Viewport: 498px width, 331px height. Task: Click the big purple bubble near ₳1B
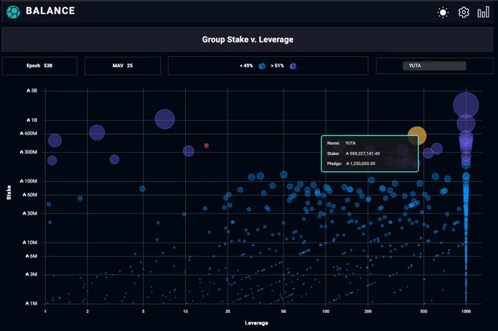coord(165,119)
